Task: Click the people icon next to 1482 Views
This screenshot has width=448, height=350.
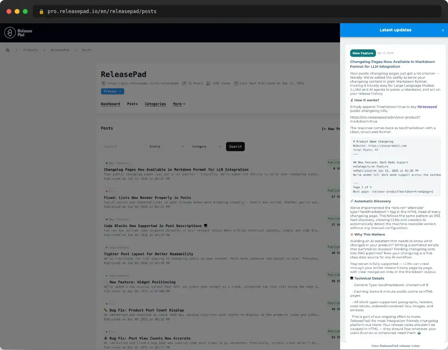Action: point(208,84)
